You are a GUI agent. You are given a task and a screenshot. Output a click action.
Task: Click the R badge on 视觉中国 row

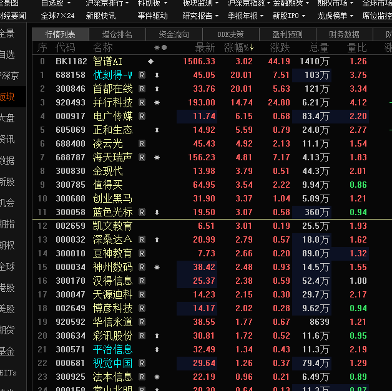(142, 364)
